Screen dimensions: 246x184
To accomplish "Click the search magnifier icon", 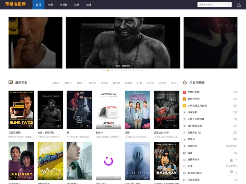I will 229,5.
